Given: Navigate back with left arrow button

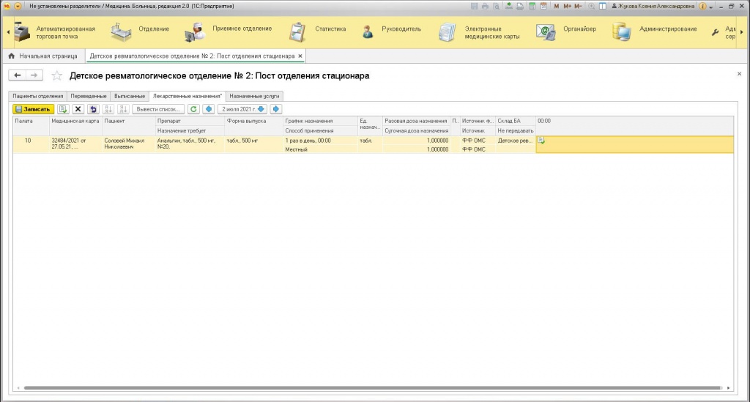Looking at the screenshot, I should tap(18, 75).
